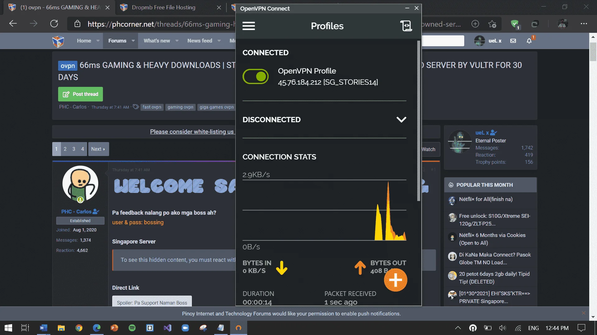Go to page 3 of the thread
Viewport: 597px width, 335px height.
click(x=74, y=149)
